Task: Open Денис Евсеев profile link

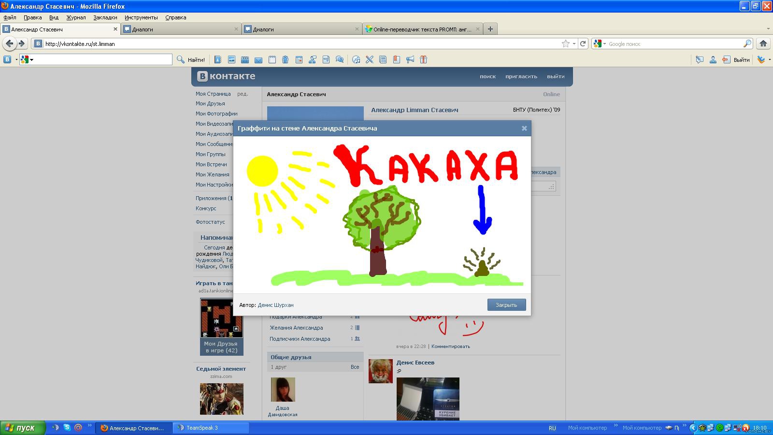Action: tap(415, 362)
